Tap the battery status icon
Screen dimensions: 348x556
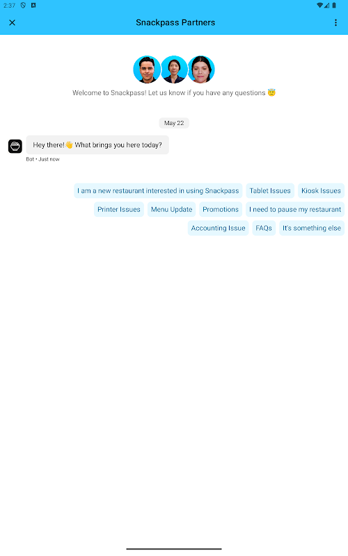[x=334, y=6]
